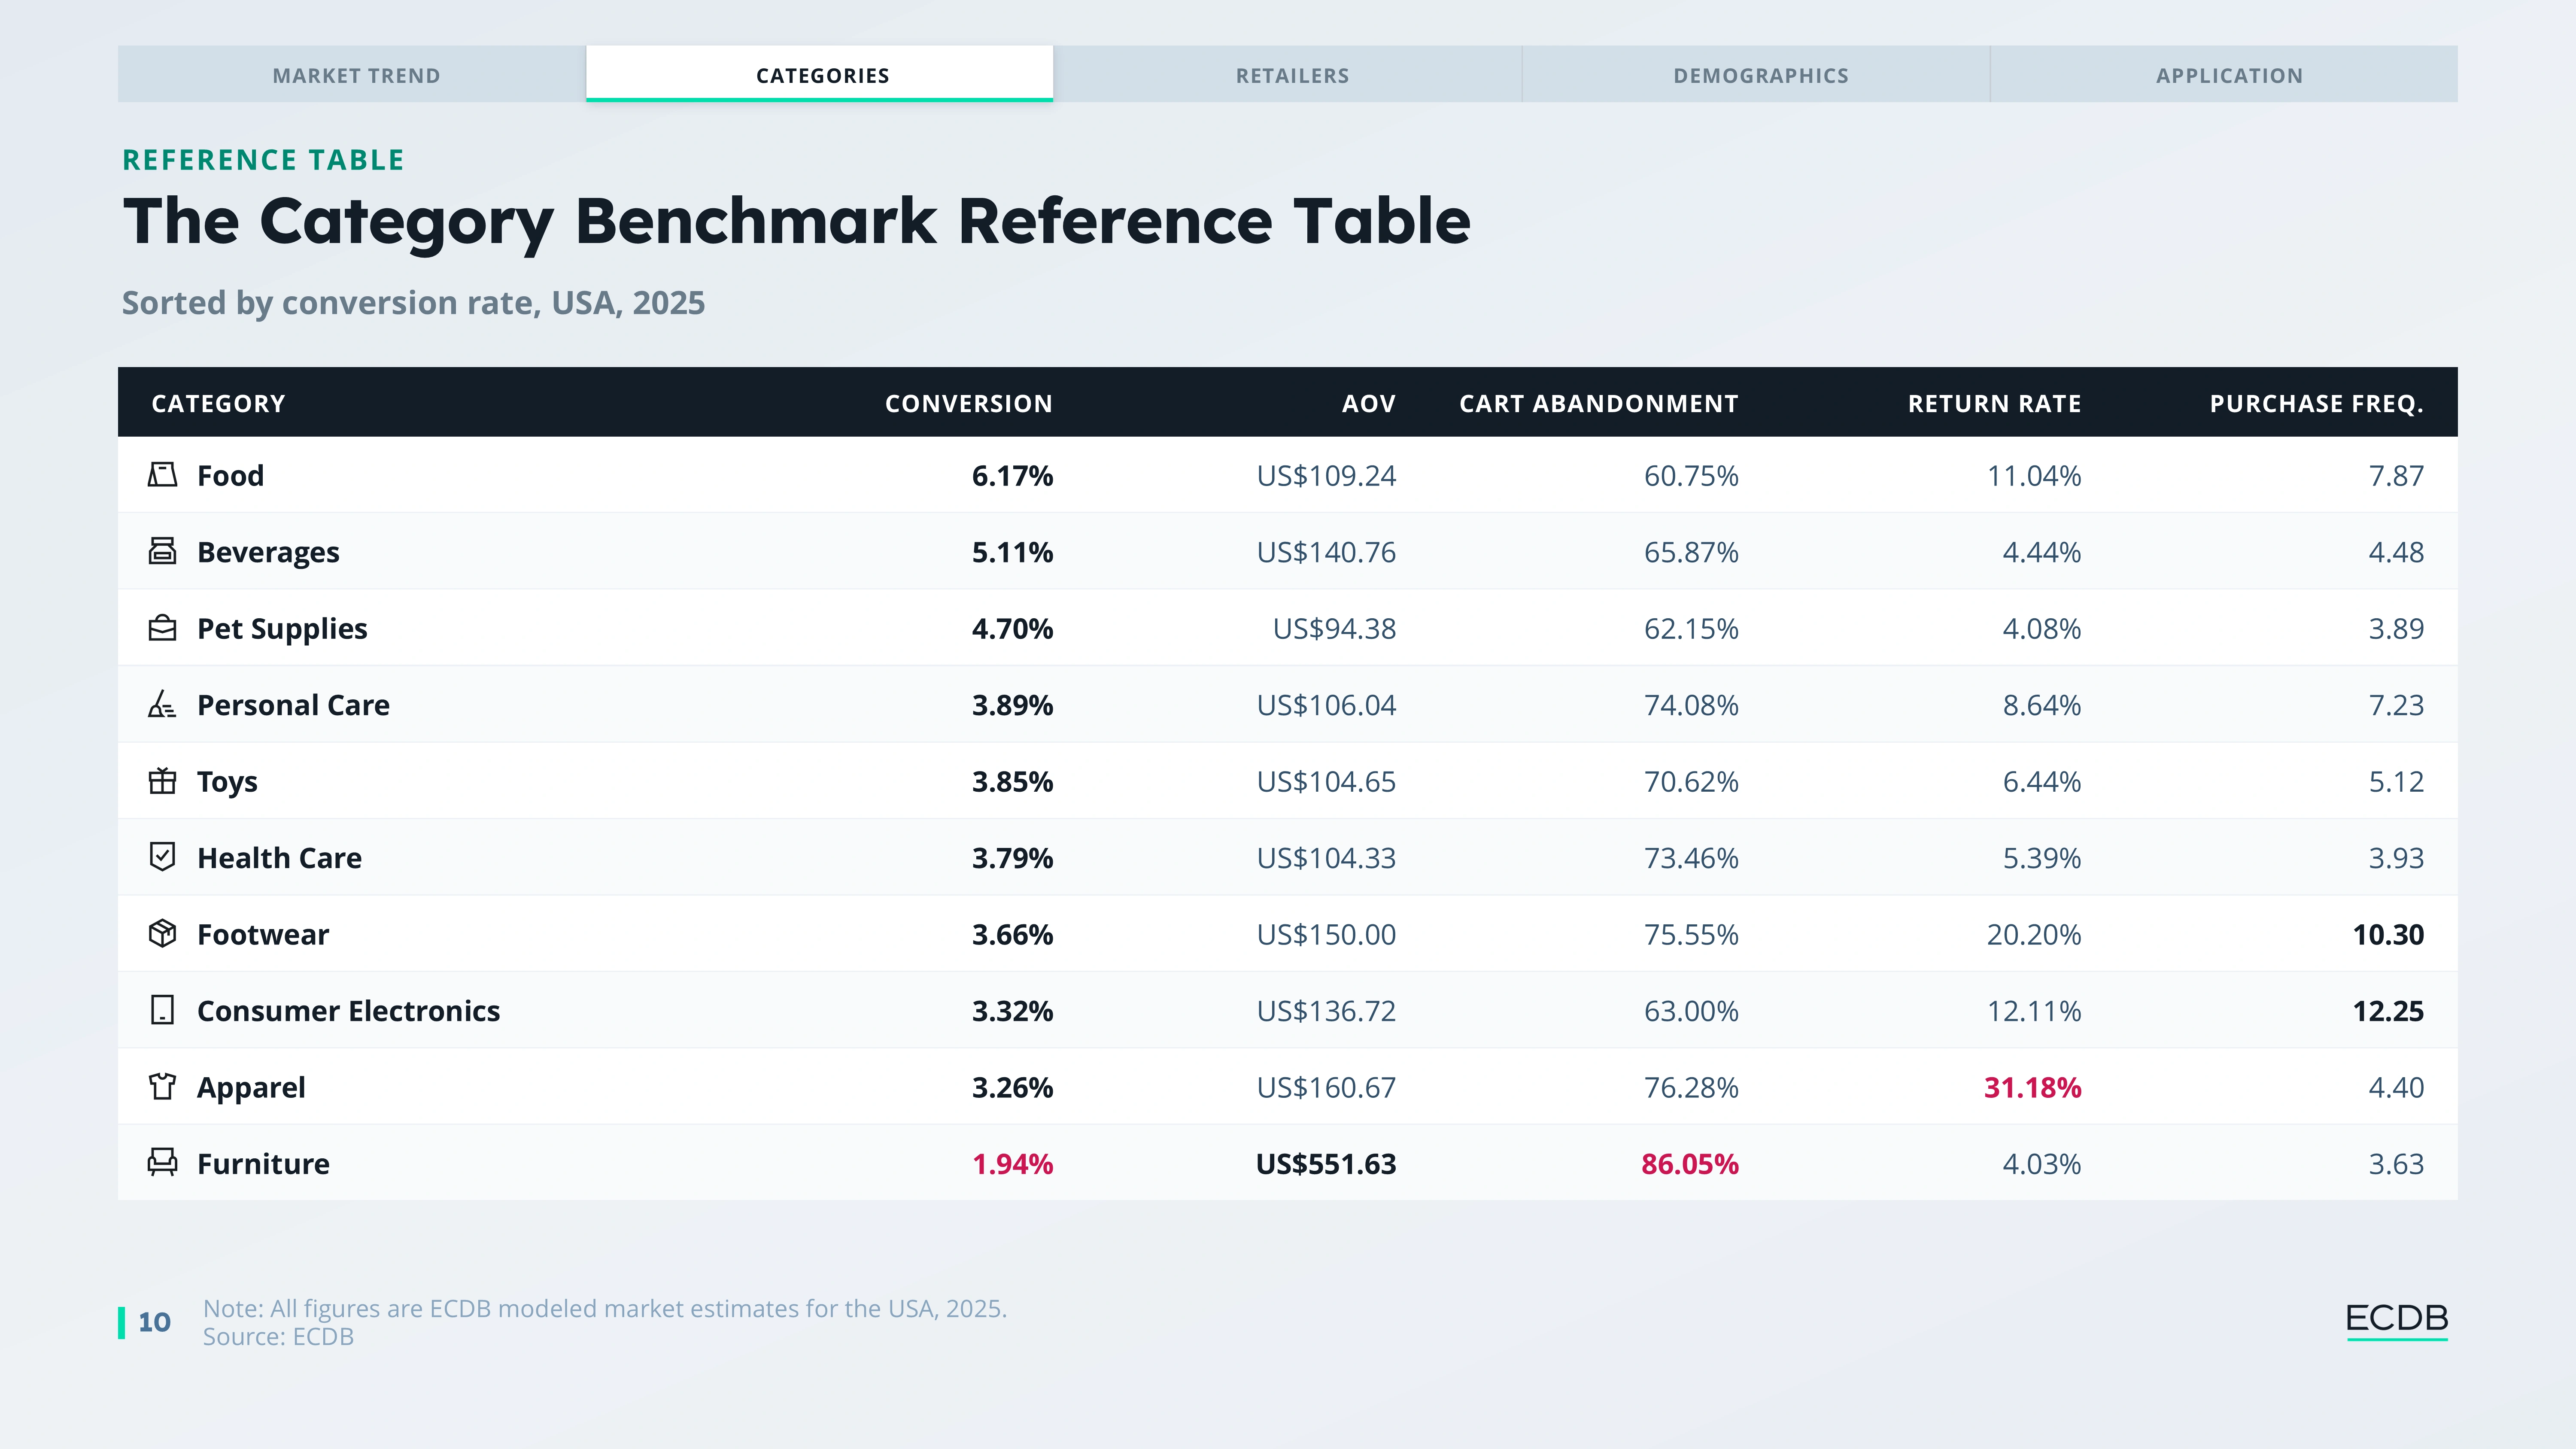Select the Furniture row label
2576x1449 pixels.
coord(263,1164)
